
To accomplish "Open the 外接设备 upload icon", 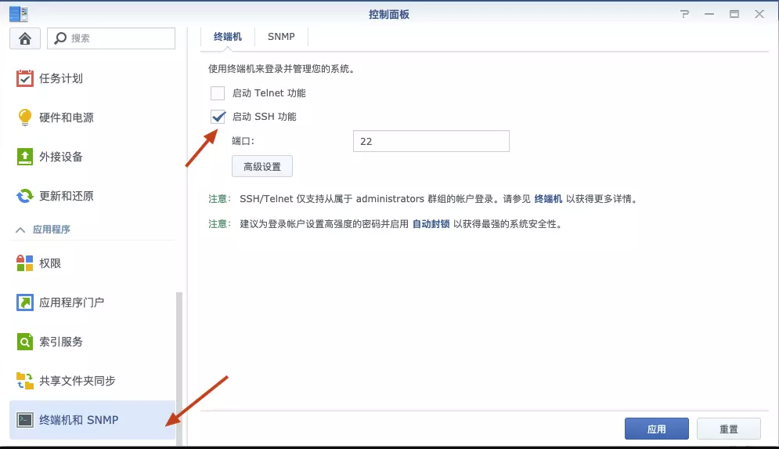I will click(x=25, y=157).
